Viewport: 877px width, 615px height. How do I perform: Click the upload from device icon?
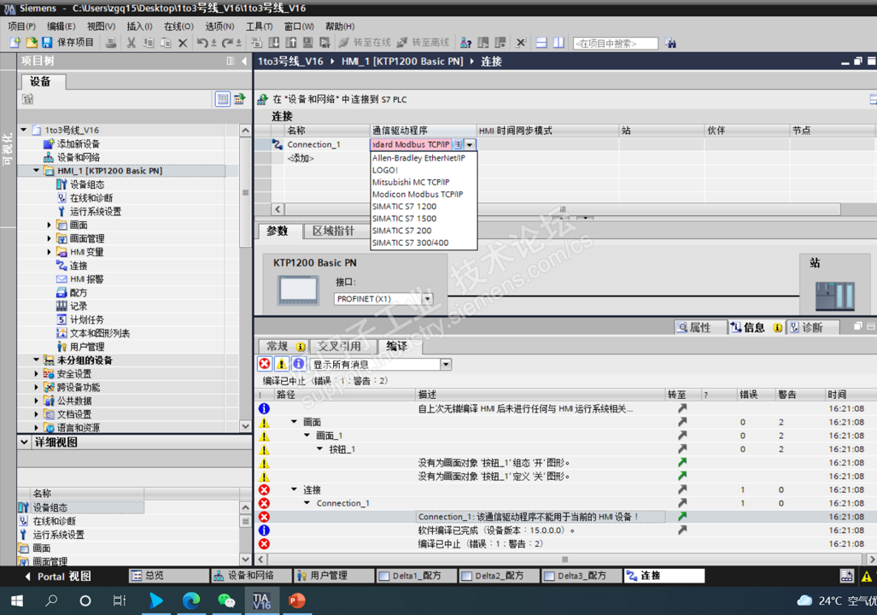point(291,43)
